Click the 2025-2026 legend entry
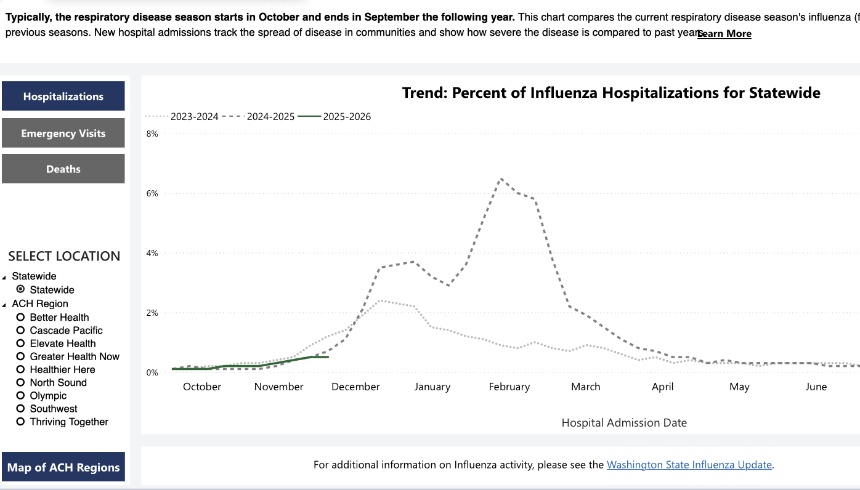Image resolution: width=860 pixels, height=490 pixels. 335,116
